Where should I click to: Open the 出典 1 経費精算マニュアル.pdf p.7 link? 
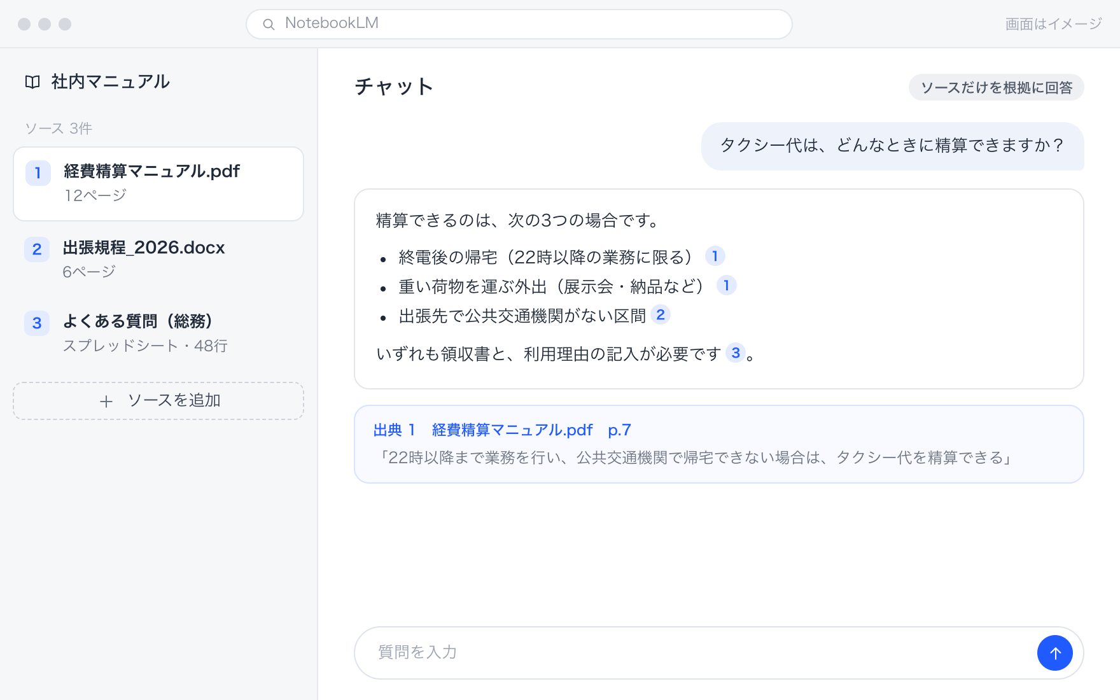pyautogui.click(x=502, y=430)
